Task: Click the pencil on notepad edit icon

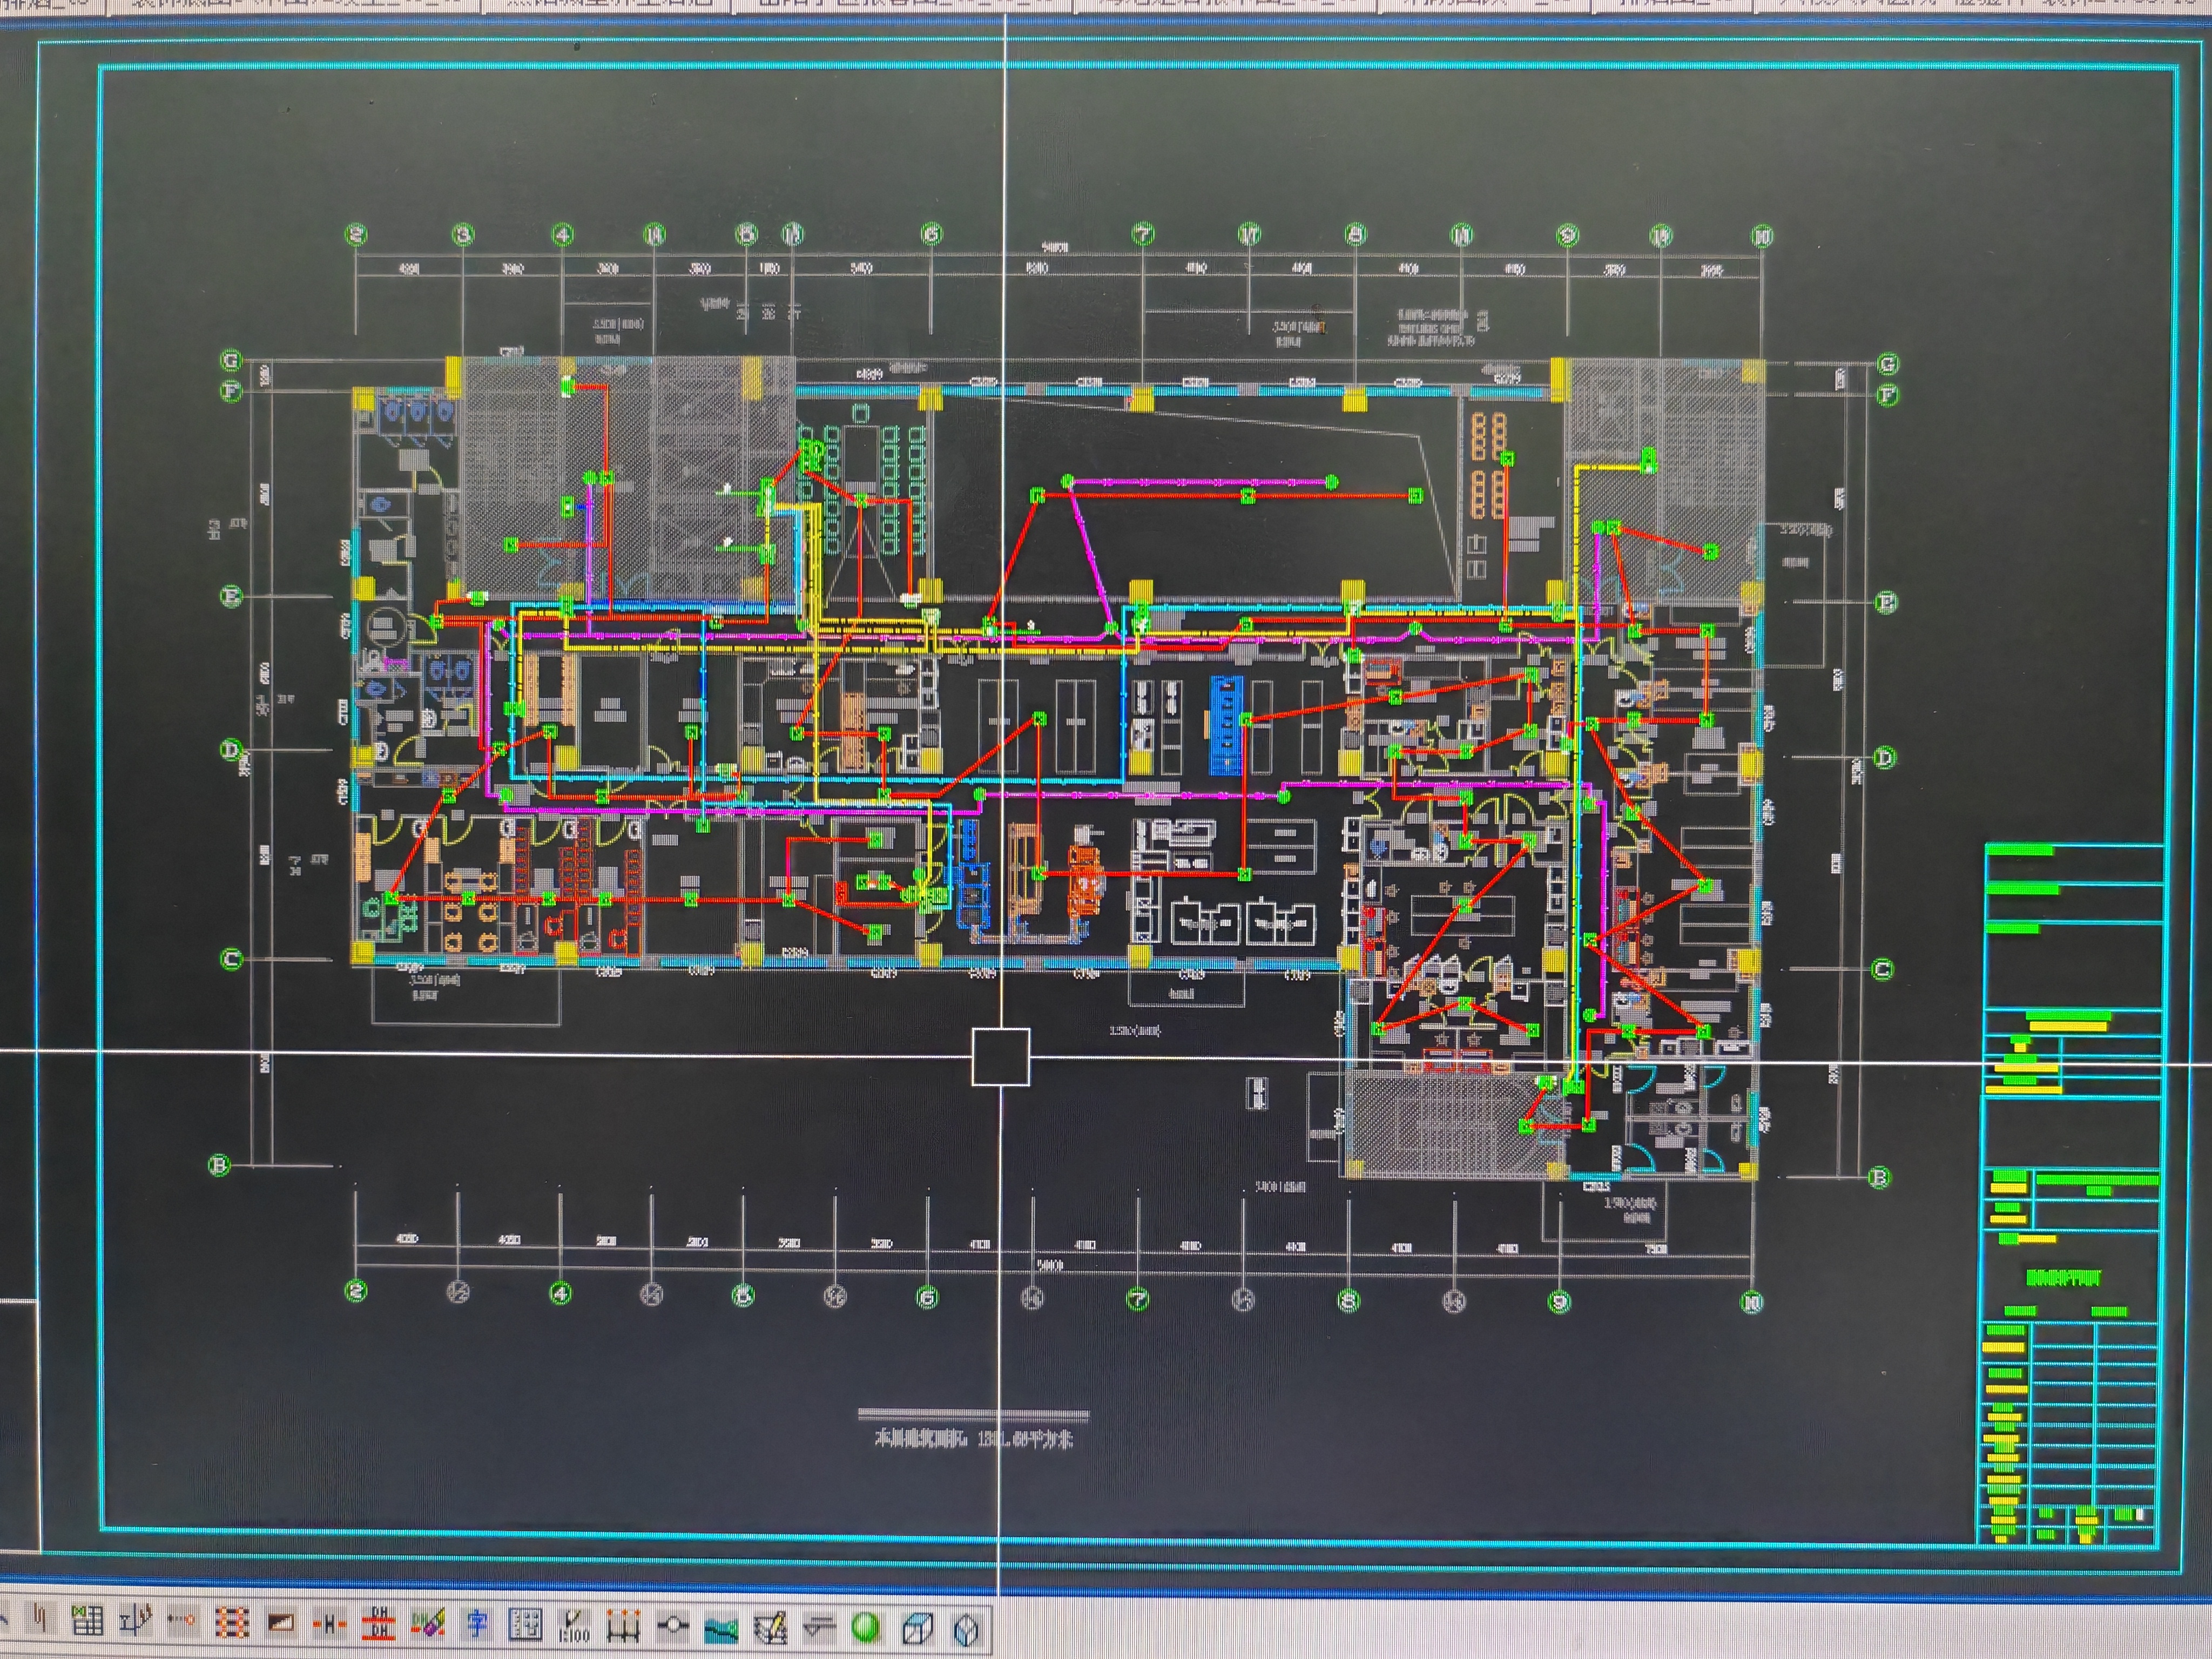Action: click(x=770, y=1629)
